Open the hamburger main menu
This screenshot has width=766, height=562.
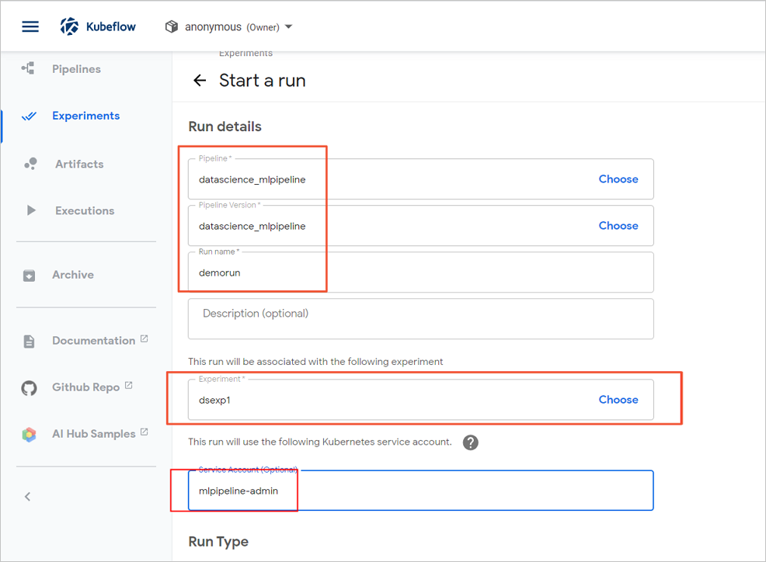[30, 26]
